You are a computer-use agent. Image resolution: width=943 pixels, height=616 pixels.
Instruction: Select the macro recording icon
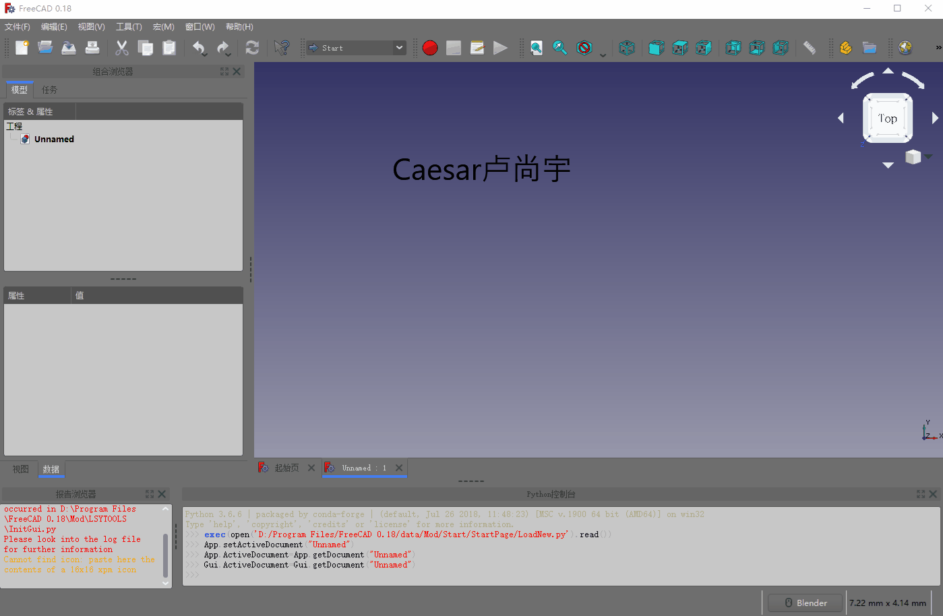(430, 48)
